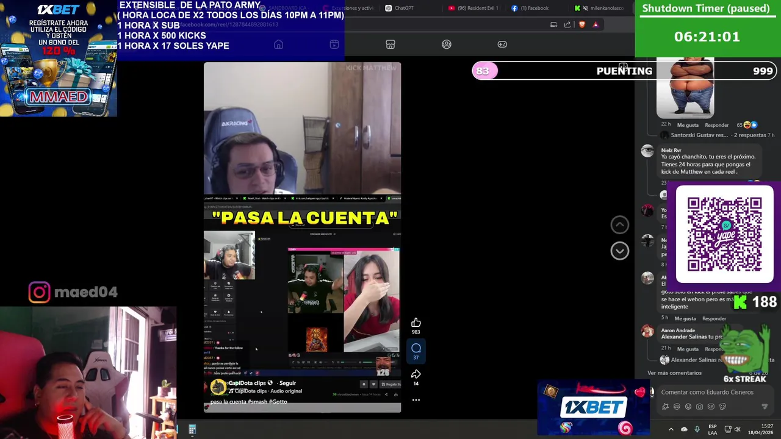This screenshot has height=439, width=781.
Task: Open Facebook Gaming icon
Action: [502, 45]
